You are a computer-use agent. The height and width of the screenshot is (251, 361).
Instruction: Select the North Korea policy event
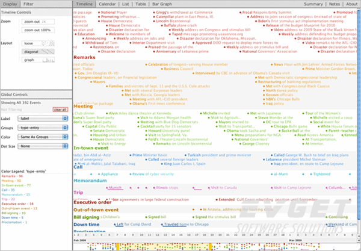point(280,90)
